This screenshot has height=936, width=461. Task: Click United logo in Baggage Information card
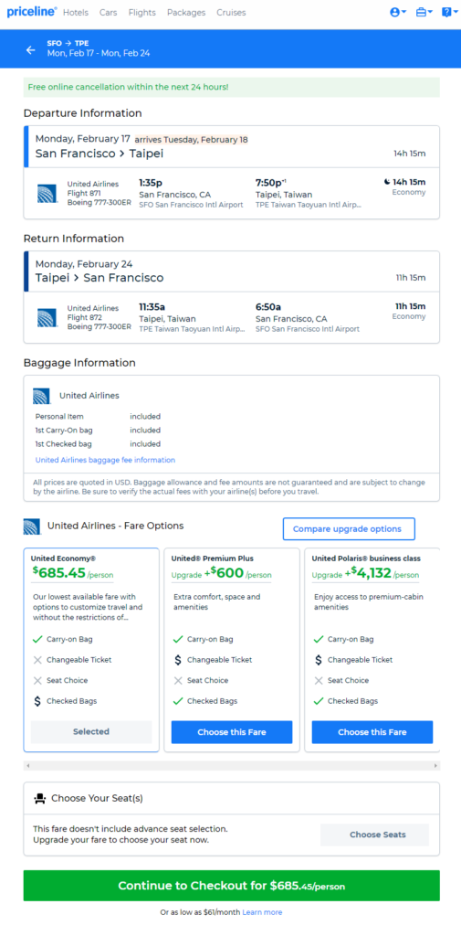point(42,396)
